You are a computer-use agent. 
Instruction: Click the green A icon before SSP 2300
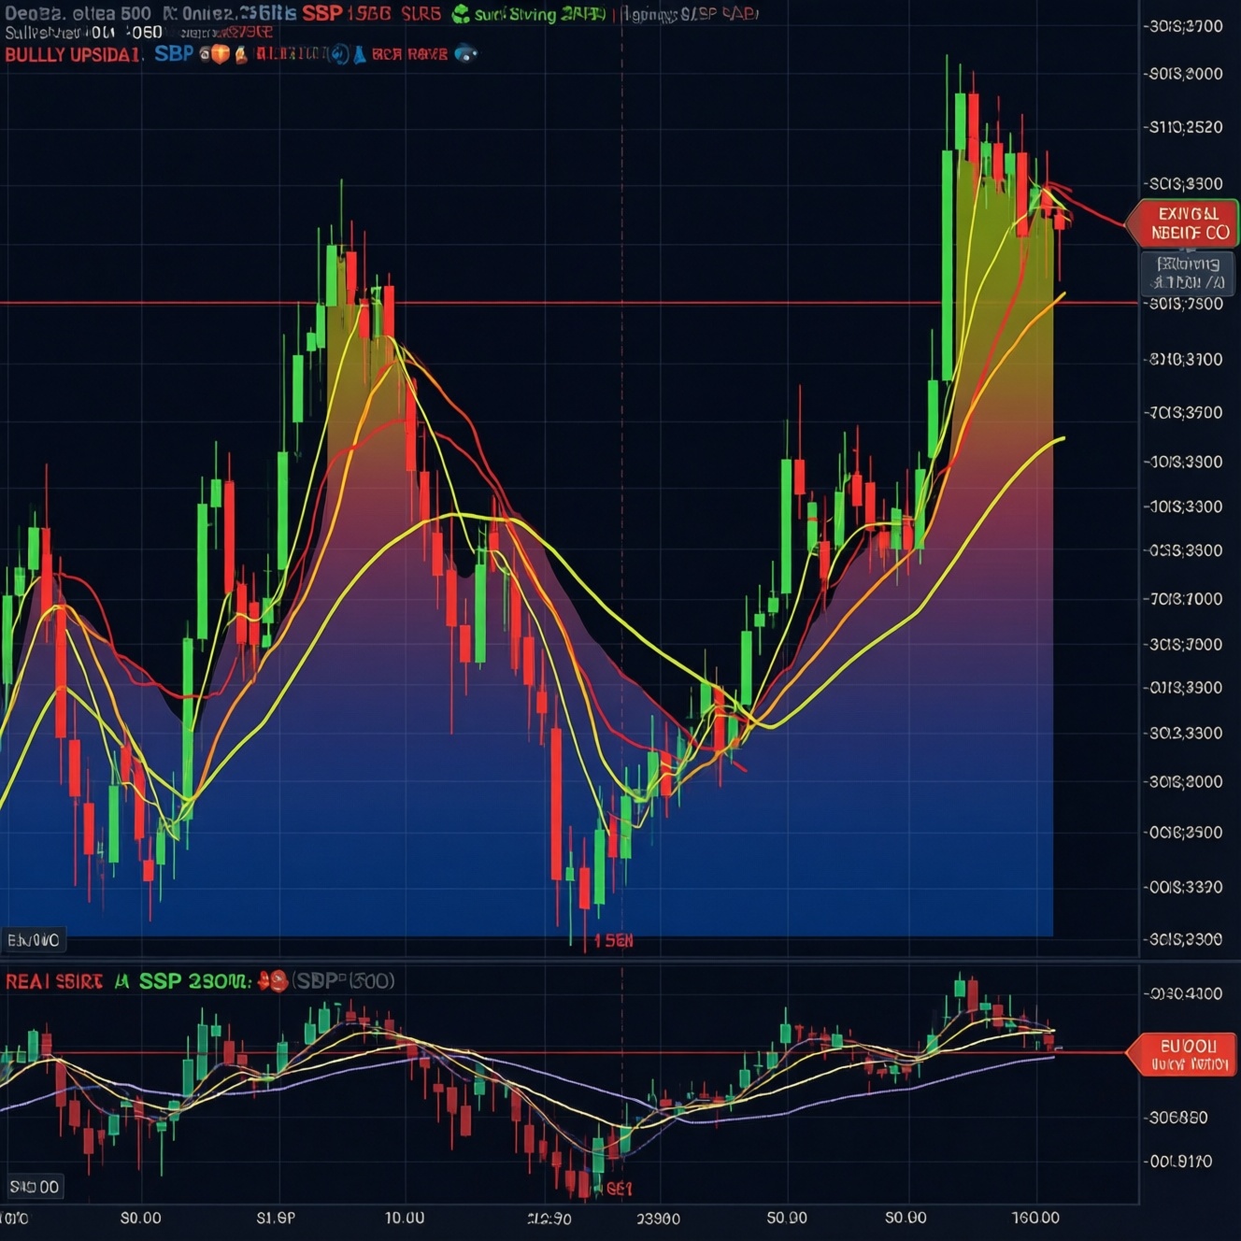121,981
